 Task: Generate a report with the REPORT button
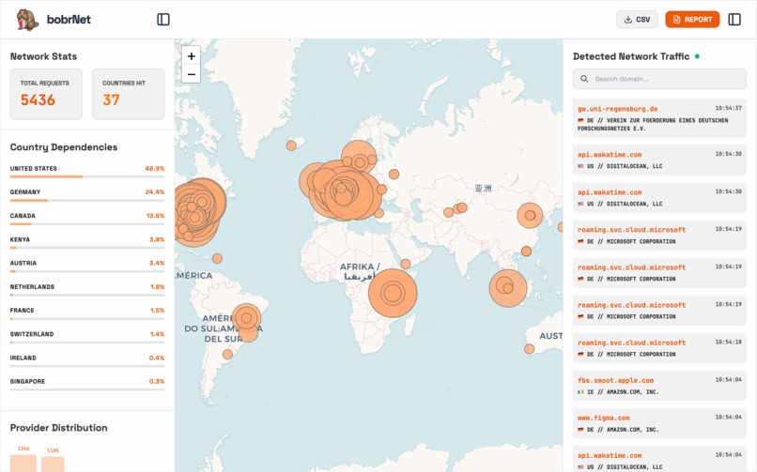(x=692, y=20)
